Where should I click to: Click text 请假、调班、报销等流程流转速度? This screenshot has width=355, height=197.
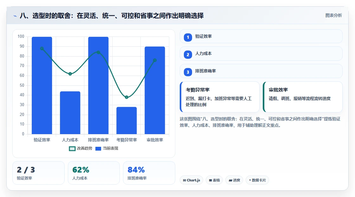coord(300,98)
